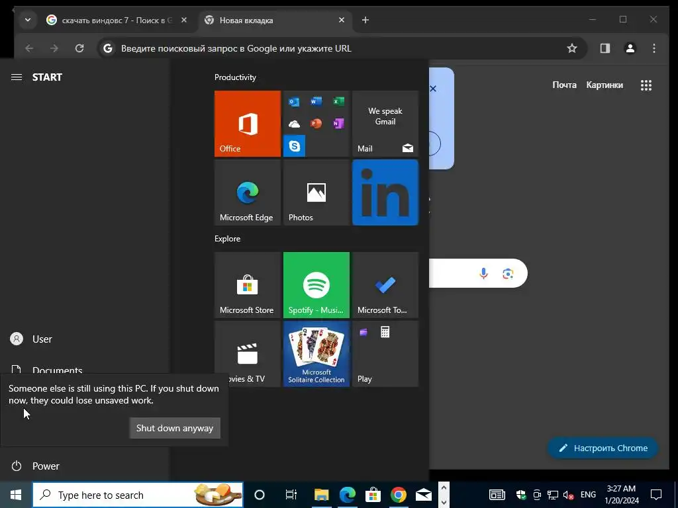This screenshot has height=508, width=678.
Task: Search by image with Google Lens
Action: pyautogui.click(x=508, y=273)
